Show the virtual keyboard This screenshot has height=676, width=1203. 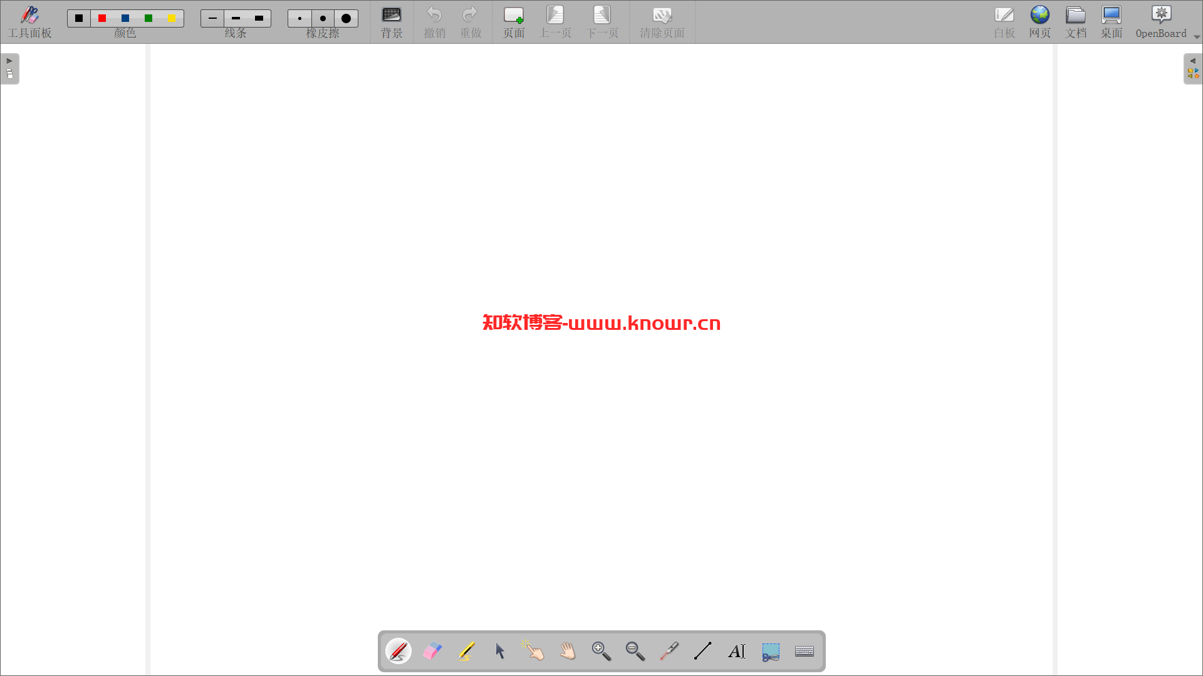pyautogui.click(x=805, y=651)
